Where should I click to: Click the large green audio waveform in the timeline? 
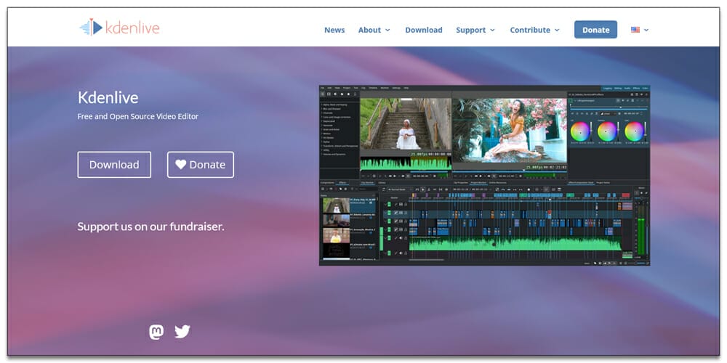tap(515, 243)
